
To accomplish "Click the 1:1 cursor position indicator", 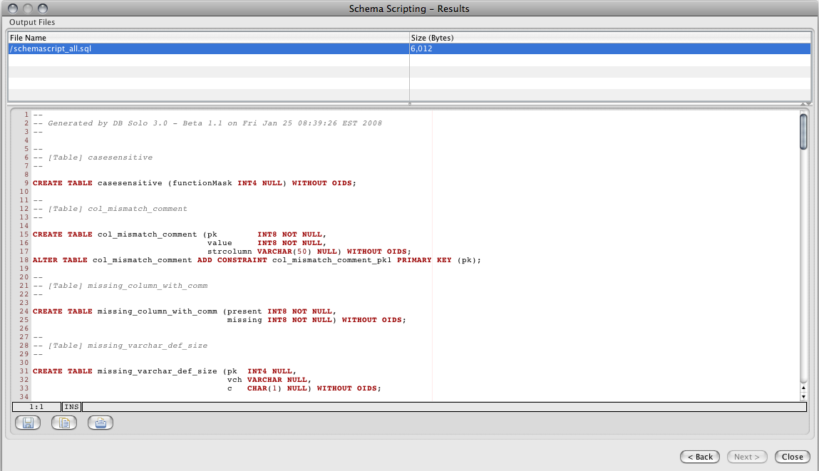I will (x=36, y=407).
